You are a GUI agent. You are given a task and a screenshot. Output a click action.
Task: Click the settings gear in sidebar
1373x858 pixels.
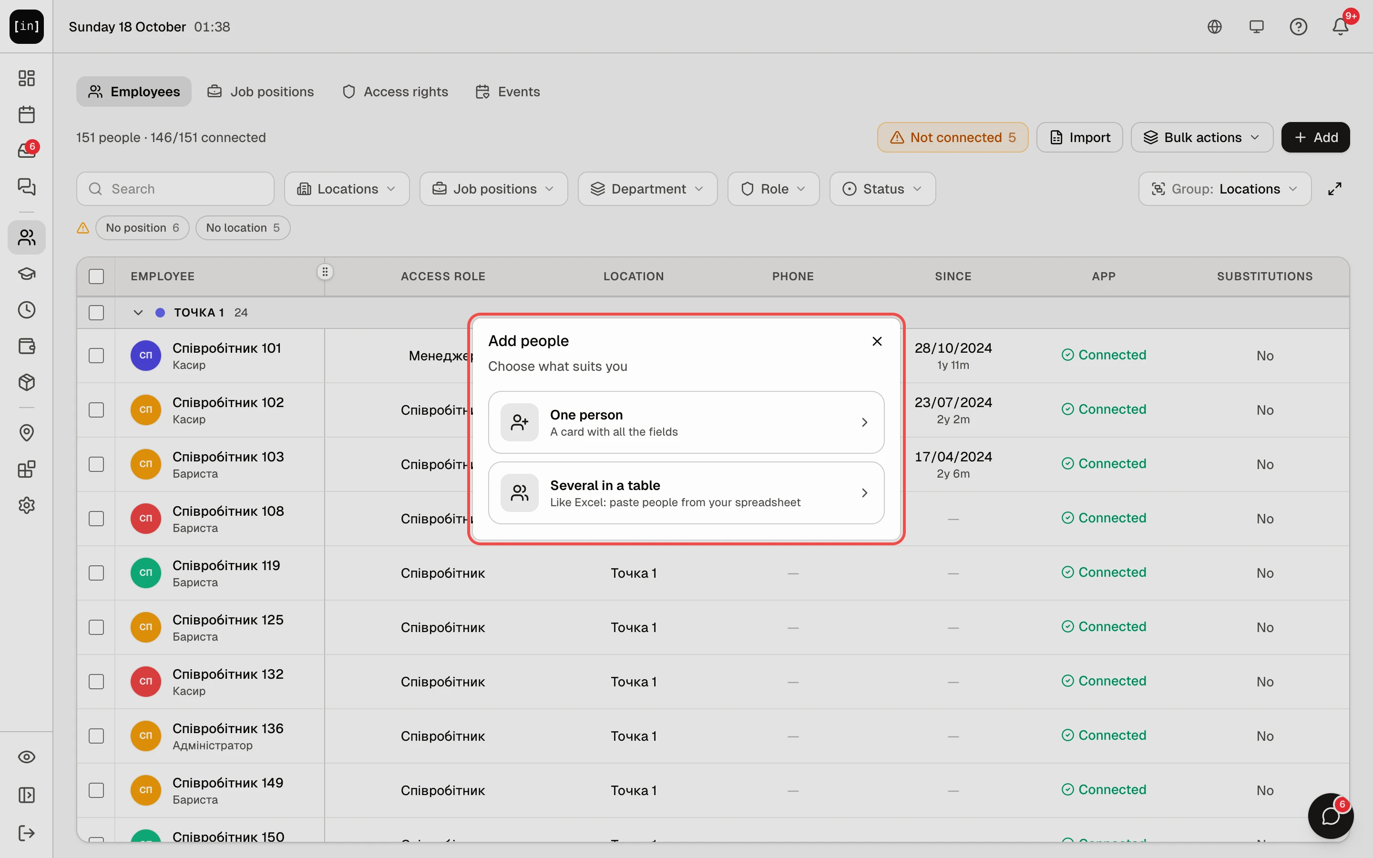pyautogui.click(x=27, y=505)
